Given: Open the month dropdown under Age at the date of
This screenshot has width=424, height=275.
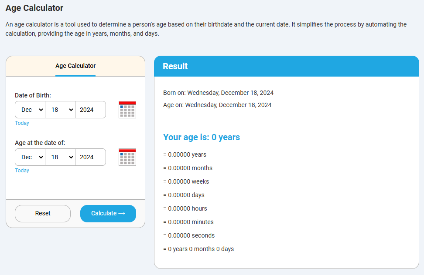Looking at the screenshot, I should 30,157.
